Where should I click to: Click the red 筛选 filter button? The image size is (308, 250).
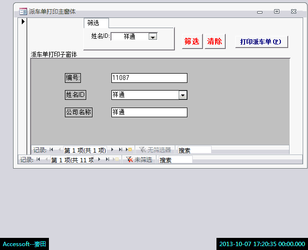tap(192, 41)
